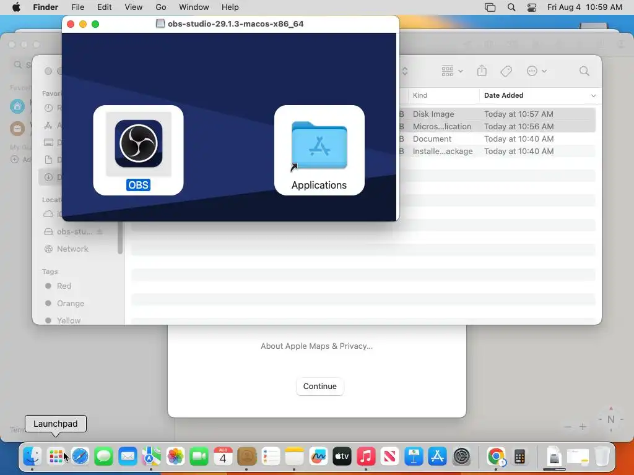Viewport: 634px width, 475px height.
Task: Select the OBS app icon
Action: (138, 143)
